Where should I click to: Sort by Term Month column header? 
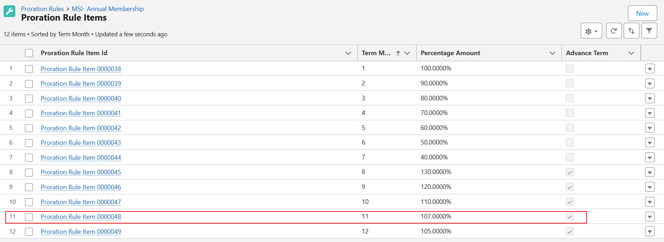point(376,53)
